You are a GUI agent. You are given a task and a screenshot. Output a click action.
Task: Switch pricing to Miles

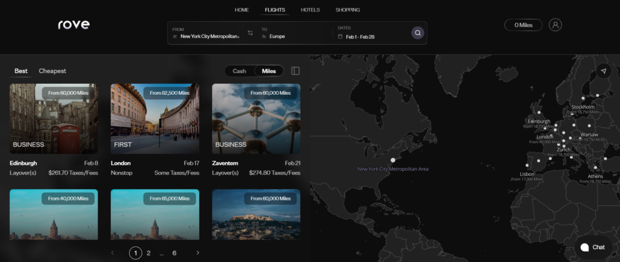click(269, 71)
